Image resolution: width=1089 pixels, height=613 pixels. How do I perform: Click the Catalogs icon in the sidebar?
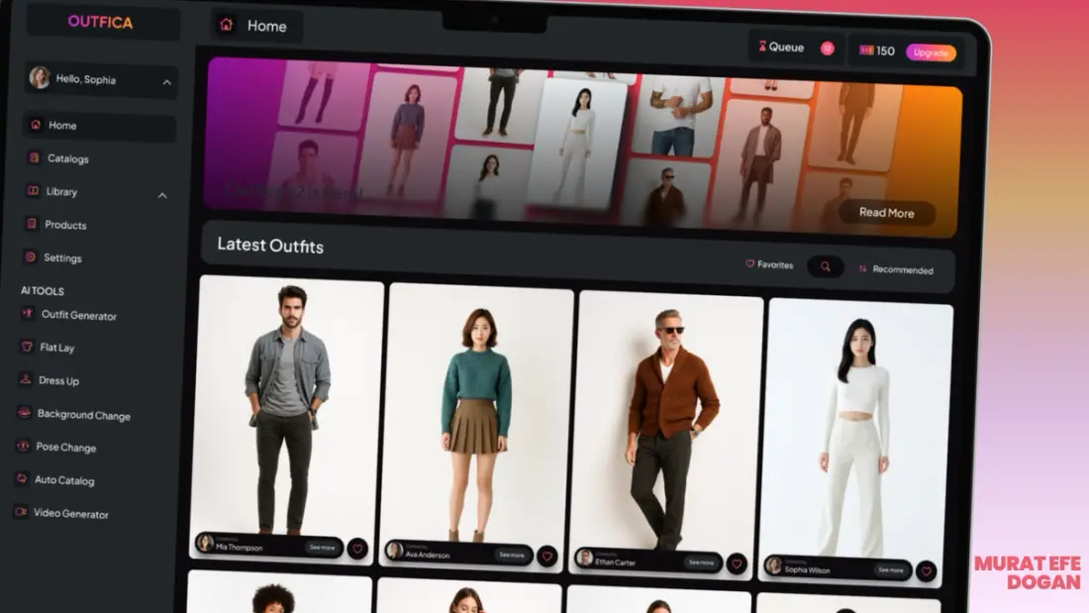34,157
